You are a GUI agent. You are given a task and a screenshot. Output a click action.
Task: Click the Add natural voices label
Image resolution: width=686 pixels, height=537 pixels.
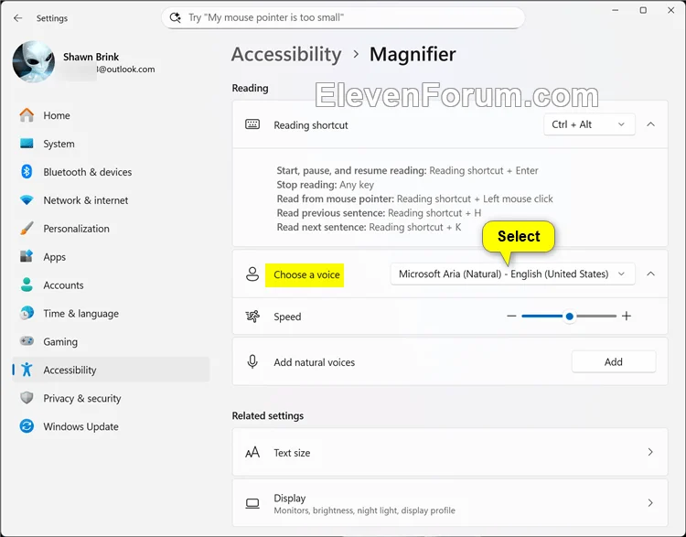314,362
